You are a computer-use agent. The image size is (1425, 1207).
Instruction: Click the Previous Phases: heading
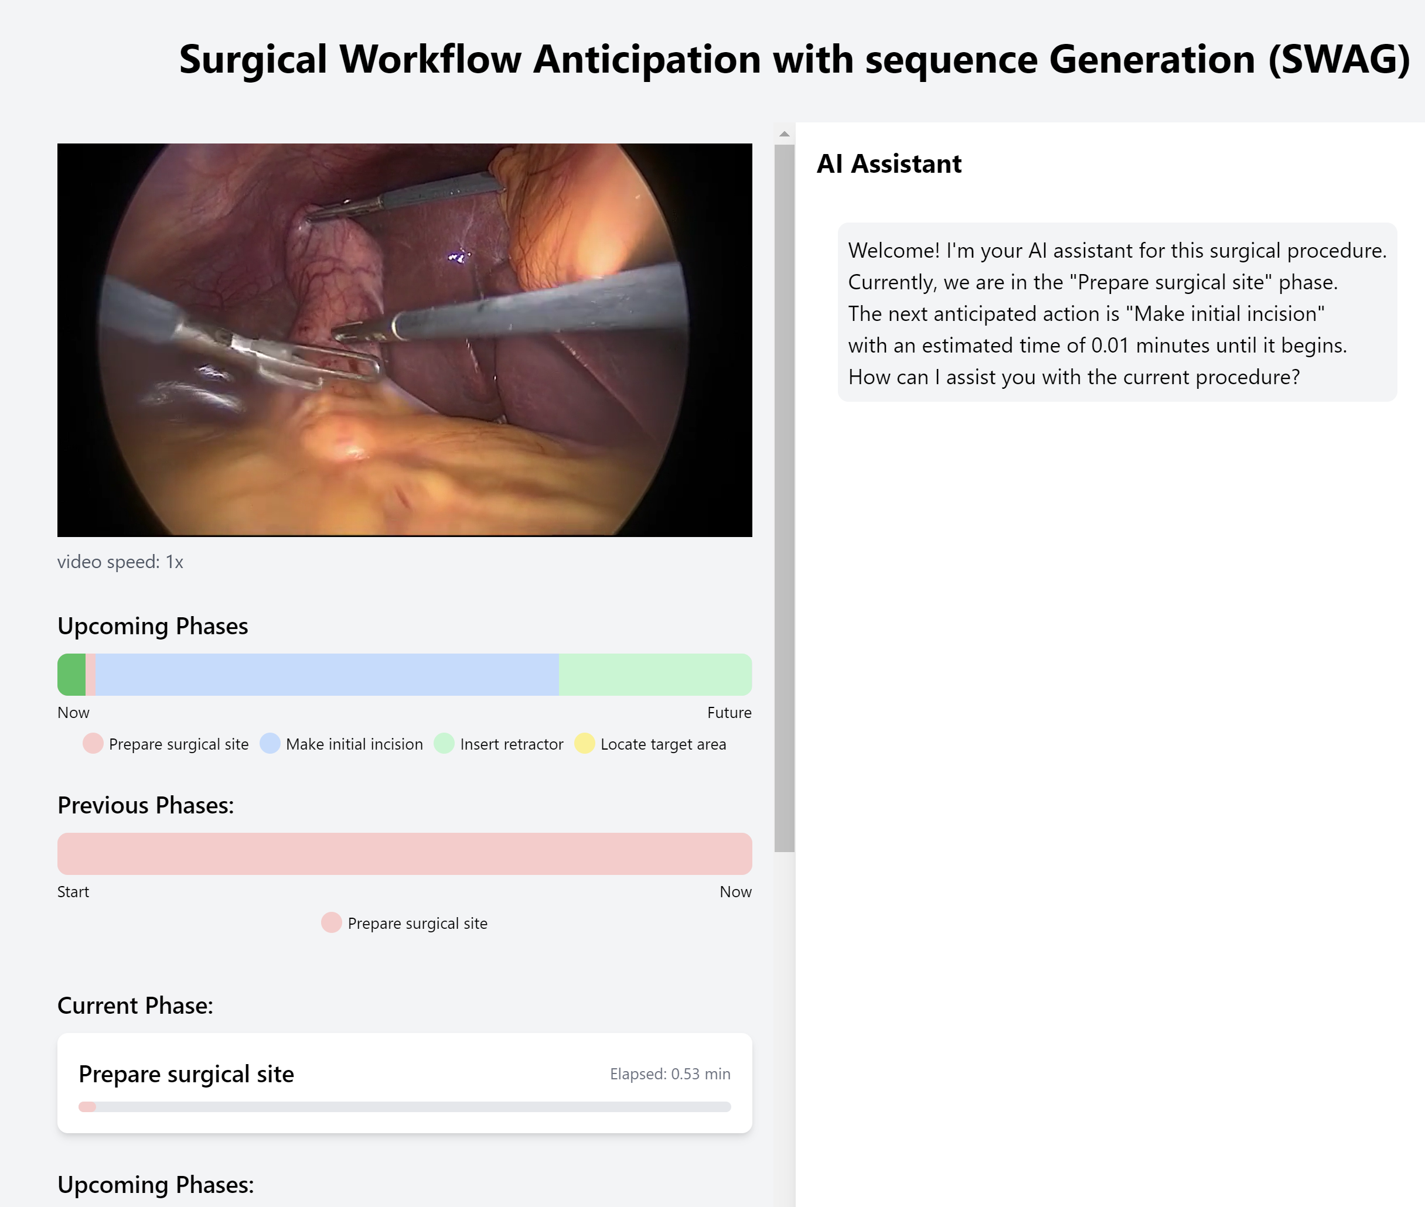click(146, 805)
